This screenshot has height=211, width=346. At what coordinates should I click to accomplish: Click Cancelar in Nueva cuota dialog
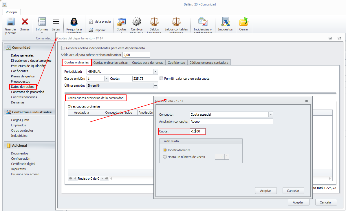coord(293,191)
